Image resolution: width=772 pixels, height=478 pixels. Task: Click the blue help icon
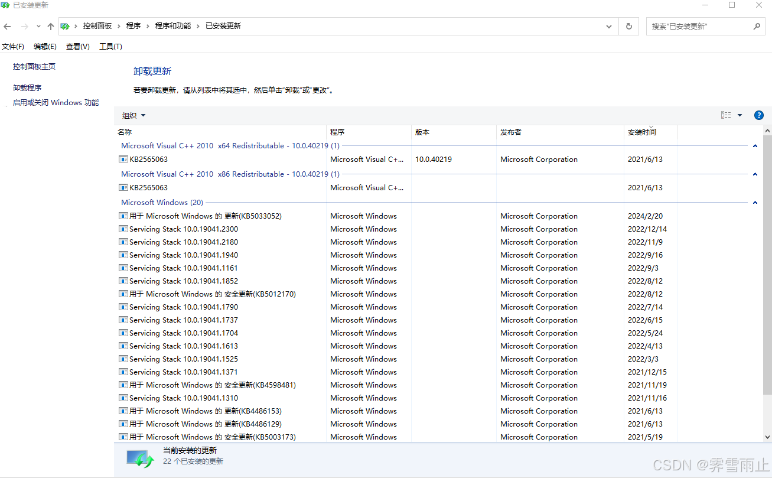coord(759,115)
